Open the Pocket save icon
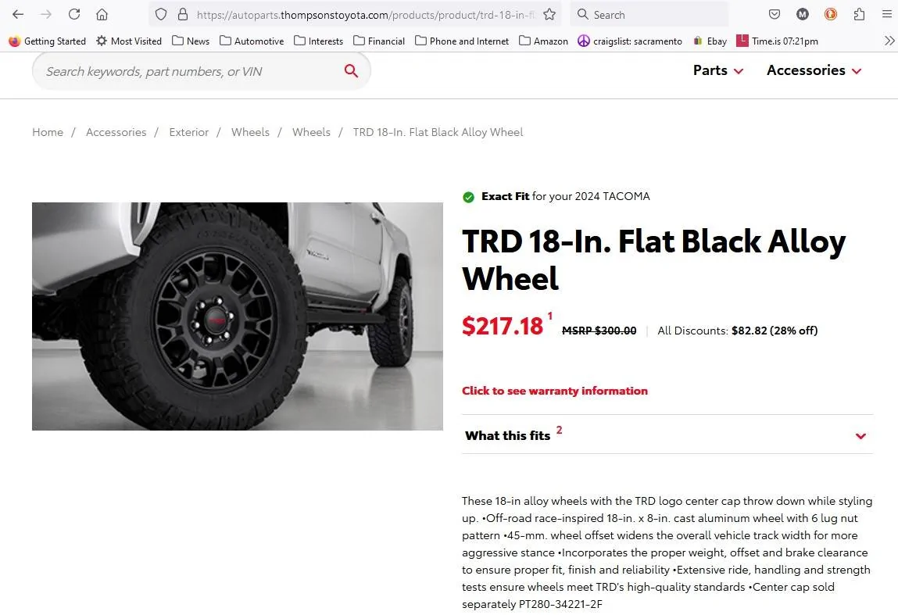 click(x=775, y=14)
